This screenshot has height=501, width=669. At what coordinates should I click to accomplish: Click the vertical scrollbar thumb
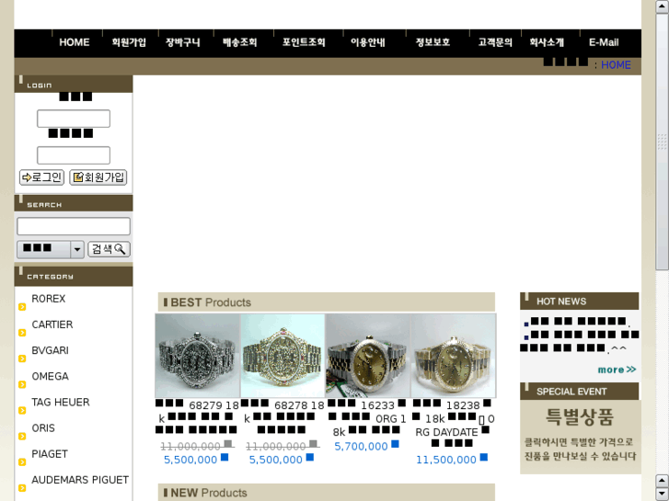click(x=663, y=142)
